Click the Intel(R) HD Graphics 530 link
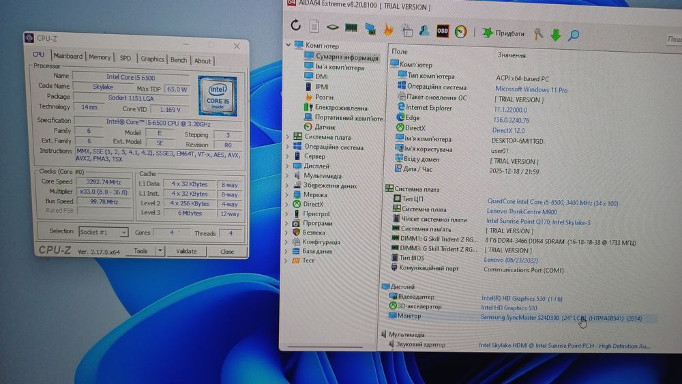 tap(522, 298)
